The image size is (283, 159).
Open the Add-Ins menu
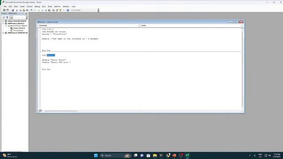(57, 7)
